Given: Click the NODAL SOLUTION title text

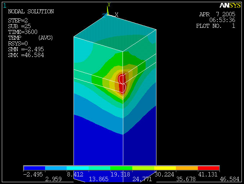Looking at the screenshot, I should pyautogui.click(x=31, y=12).
